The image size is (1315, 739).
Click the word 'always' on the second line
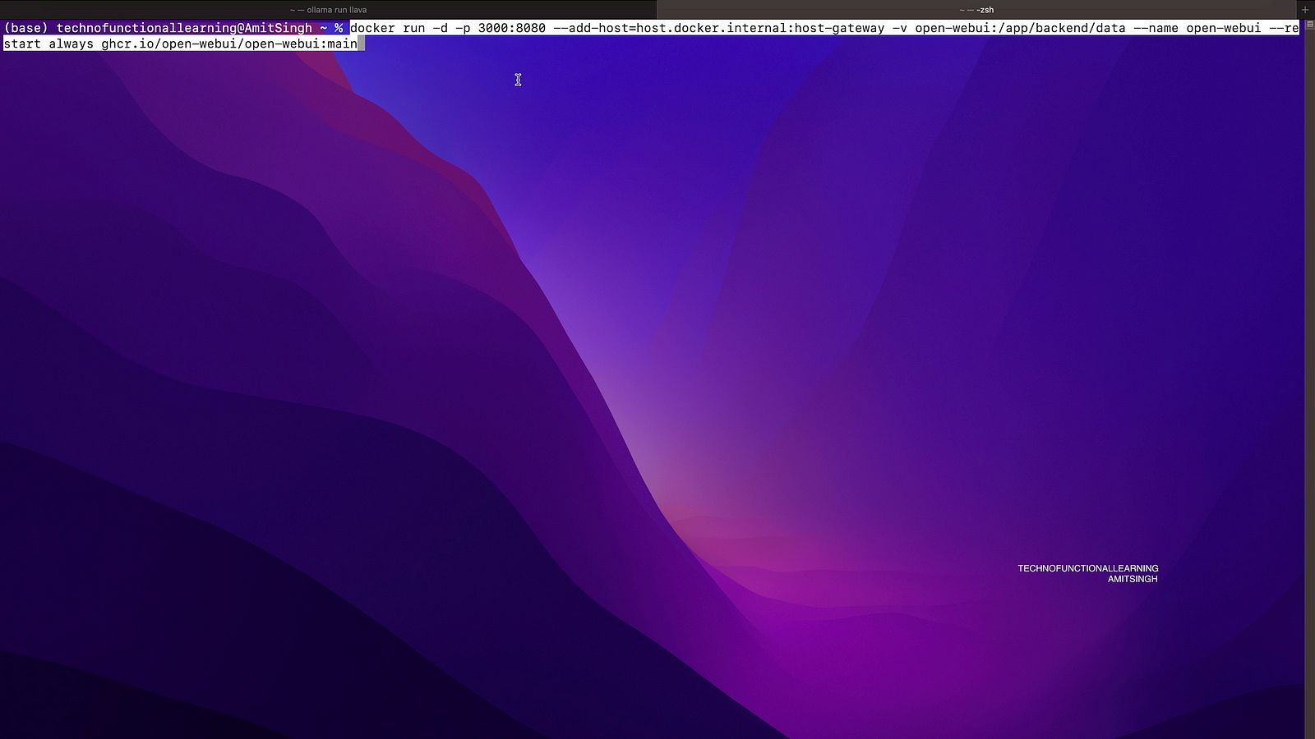[71, 44]
